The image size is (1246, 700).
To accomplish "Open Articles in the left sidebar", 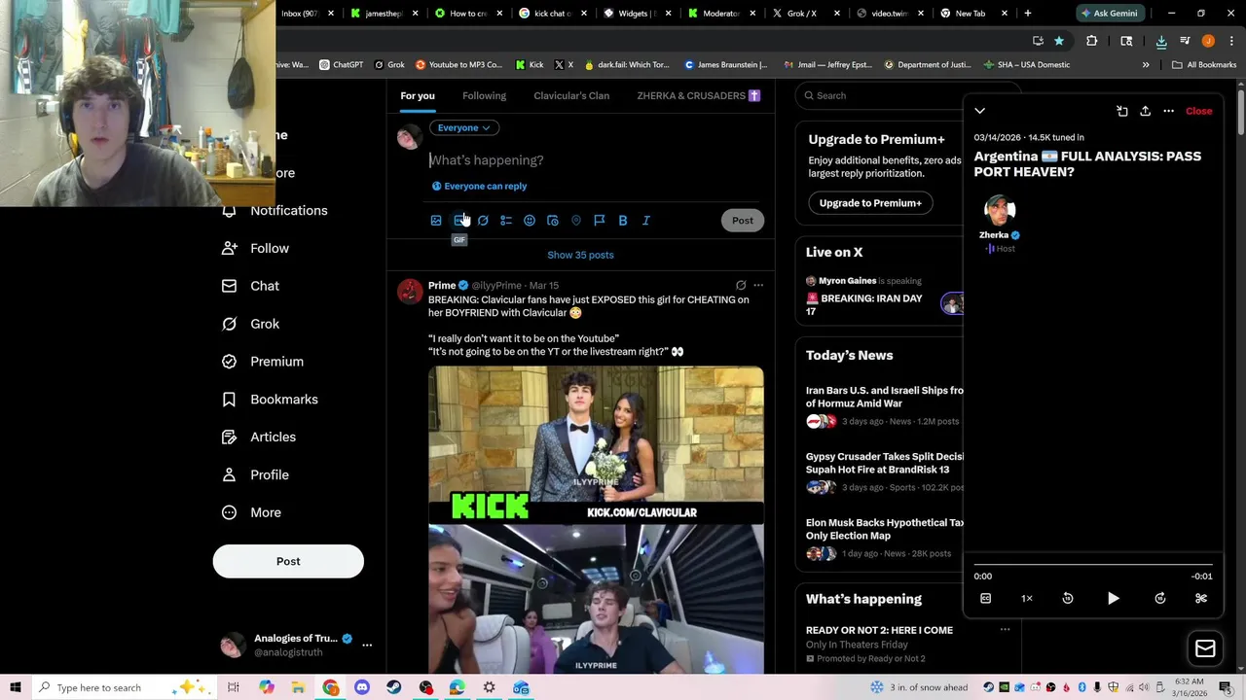I will coord(260,437).
